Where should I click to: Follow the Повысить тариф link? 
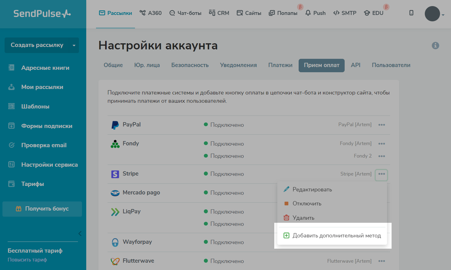click(x=27, y=260)
